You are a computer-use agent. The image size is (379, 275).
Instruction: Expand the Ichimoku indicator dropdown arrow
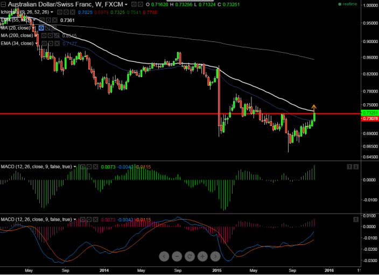coord(52,12)
